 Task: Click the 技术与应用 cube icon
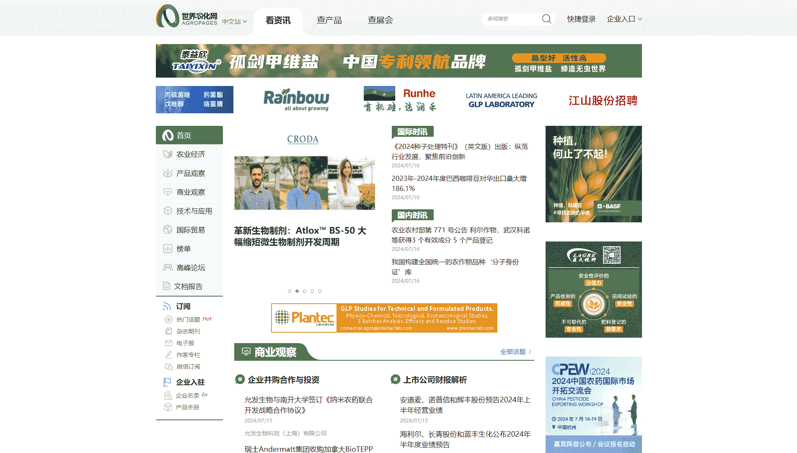pos(168,211)
